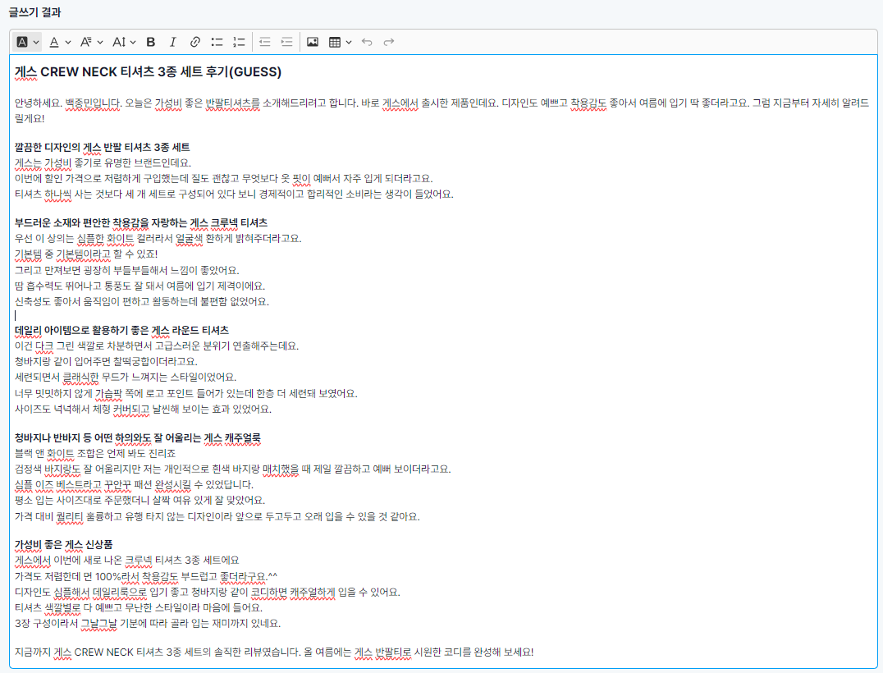The height and width of the screenshot is (673, 883).
Task: Click the 글쓰기 결과 heading label
Action: (x=33, y=13)
